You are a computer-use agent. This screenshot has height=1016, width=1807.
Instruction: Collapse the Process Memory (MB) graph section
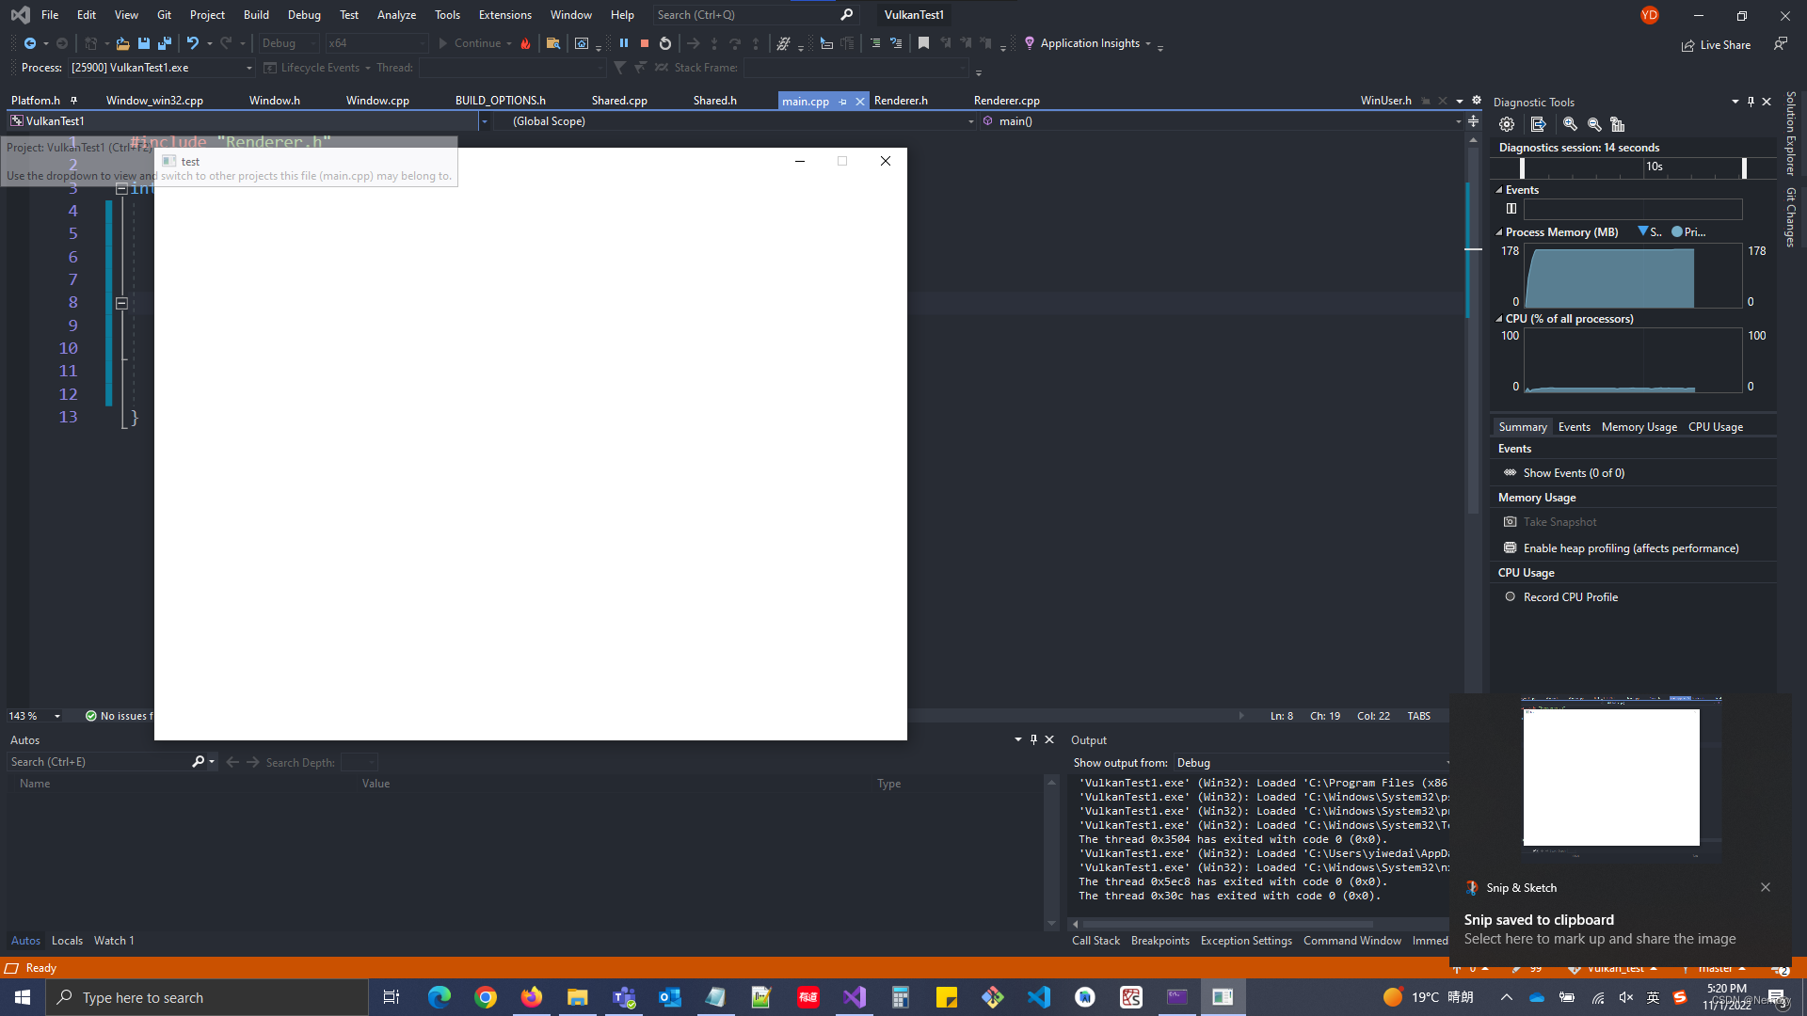[1499, 232]
